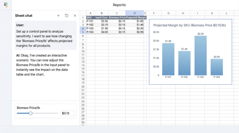Select cell containing P-103

[x=90, y=28]
